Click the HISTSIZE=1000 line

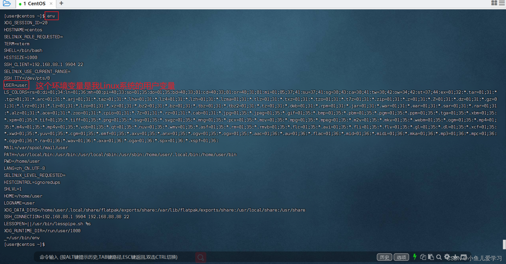click(x=21, y=58)
